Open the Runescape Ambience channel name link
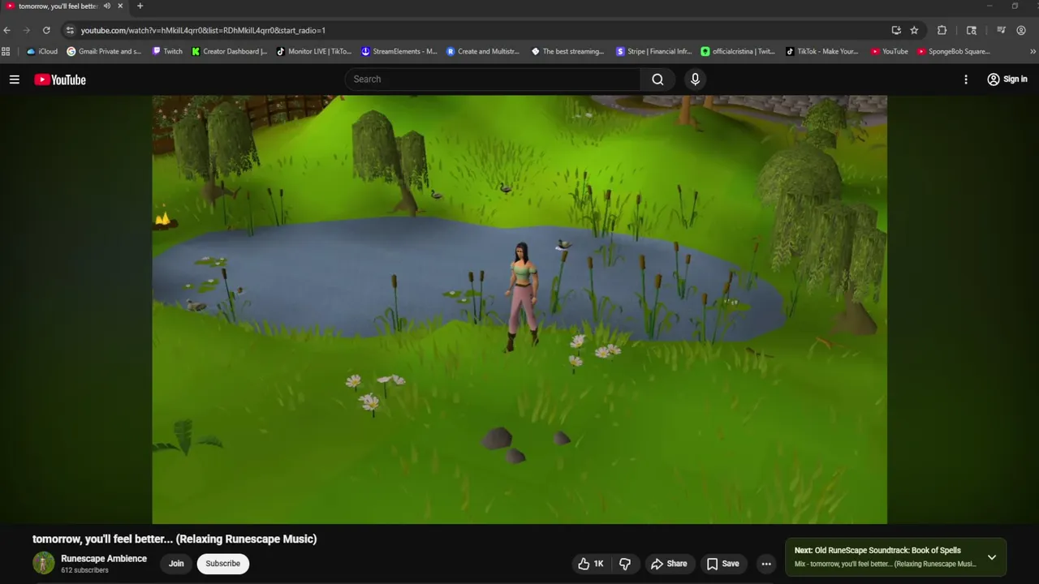This screenshot has width=1039, height=584. [x=104, y=558]
